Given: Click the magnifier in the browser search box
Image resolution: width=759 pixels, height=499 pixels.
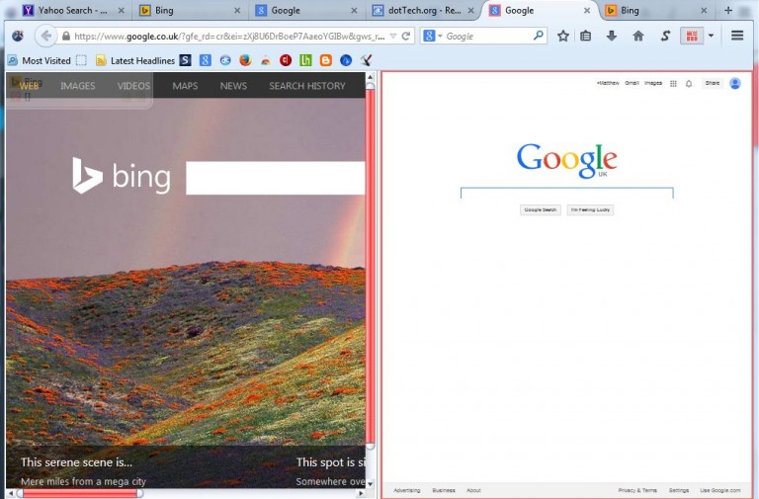Looking at the screenshot, I should tap(538, 36).
